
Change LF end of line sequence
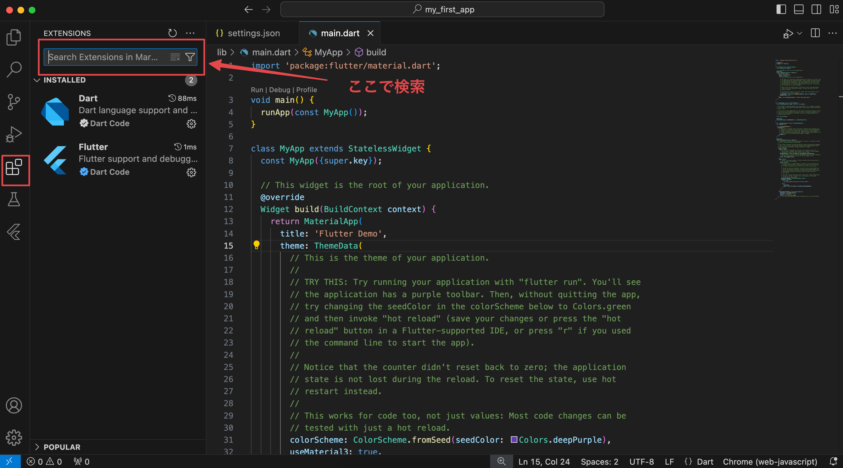tap(669, 462)
